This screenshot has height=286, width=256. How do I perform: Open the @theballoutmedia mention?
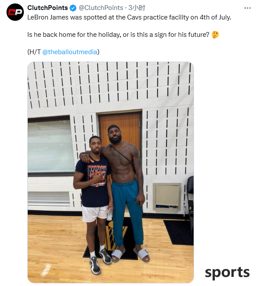[x=70, y=52]
